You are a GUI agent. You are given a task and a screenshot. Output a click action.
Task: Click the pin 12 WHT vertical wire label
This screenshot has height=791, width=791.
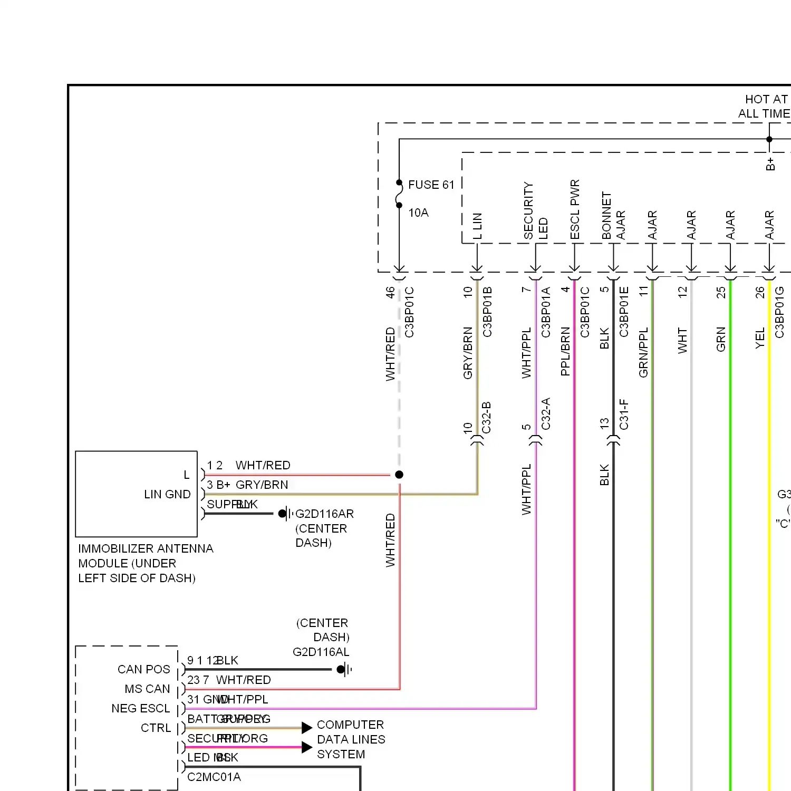tap(682, 340)
